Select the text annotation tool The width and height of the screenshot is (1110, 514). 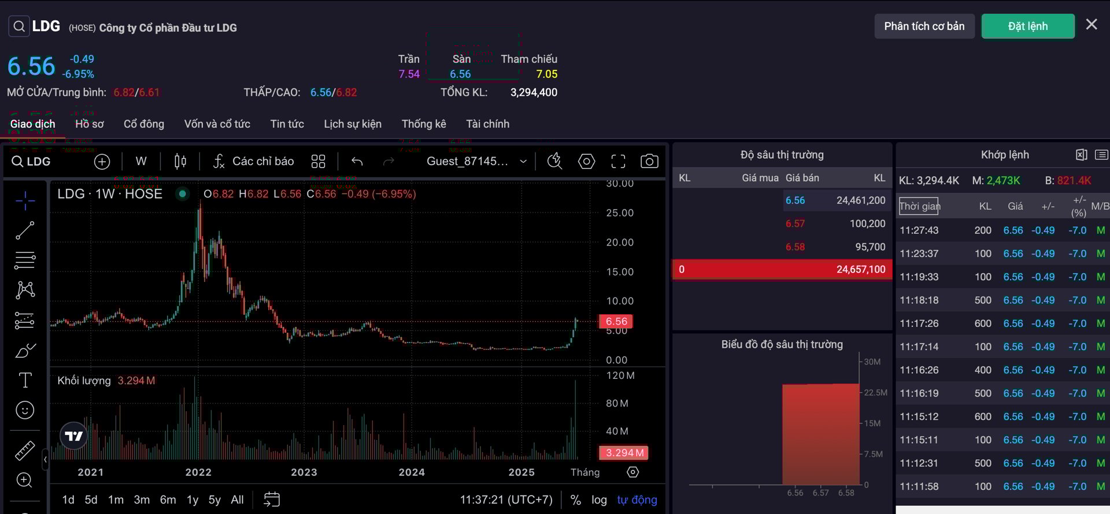point(25,380)
